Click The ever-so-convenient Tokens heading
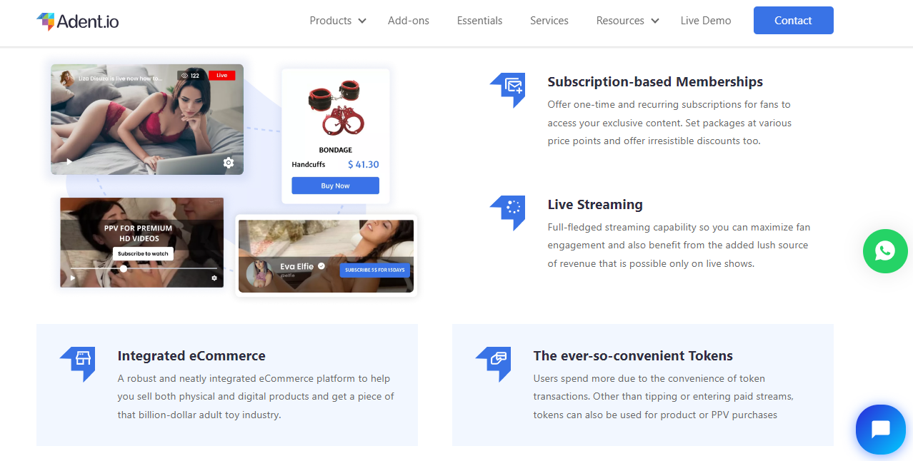This screenshot has width=913, height=461. (633, 356)
